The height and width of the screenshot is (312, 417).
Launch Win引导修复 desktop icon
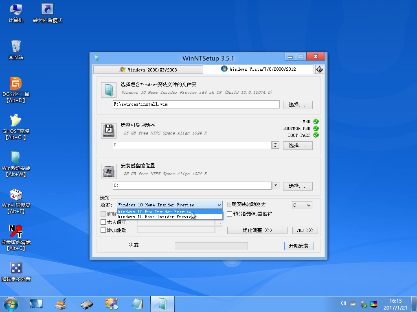pos(16,201)
